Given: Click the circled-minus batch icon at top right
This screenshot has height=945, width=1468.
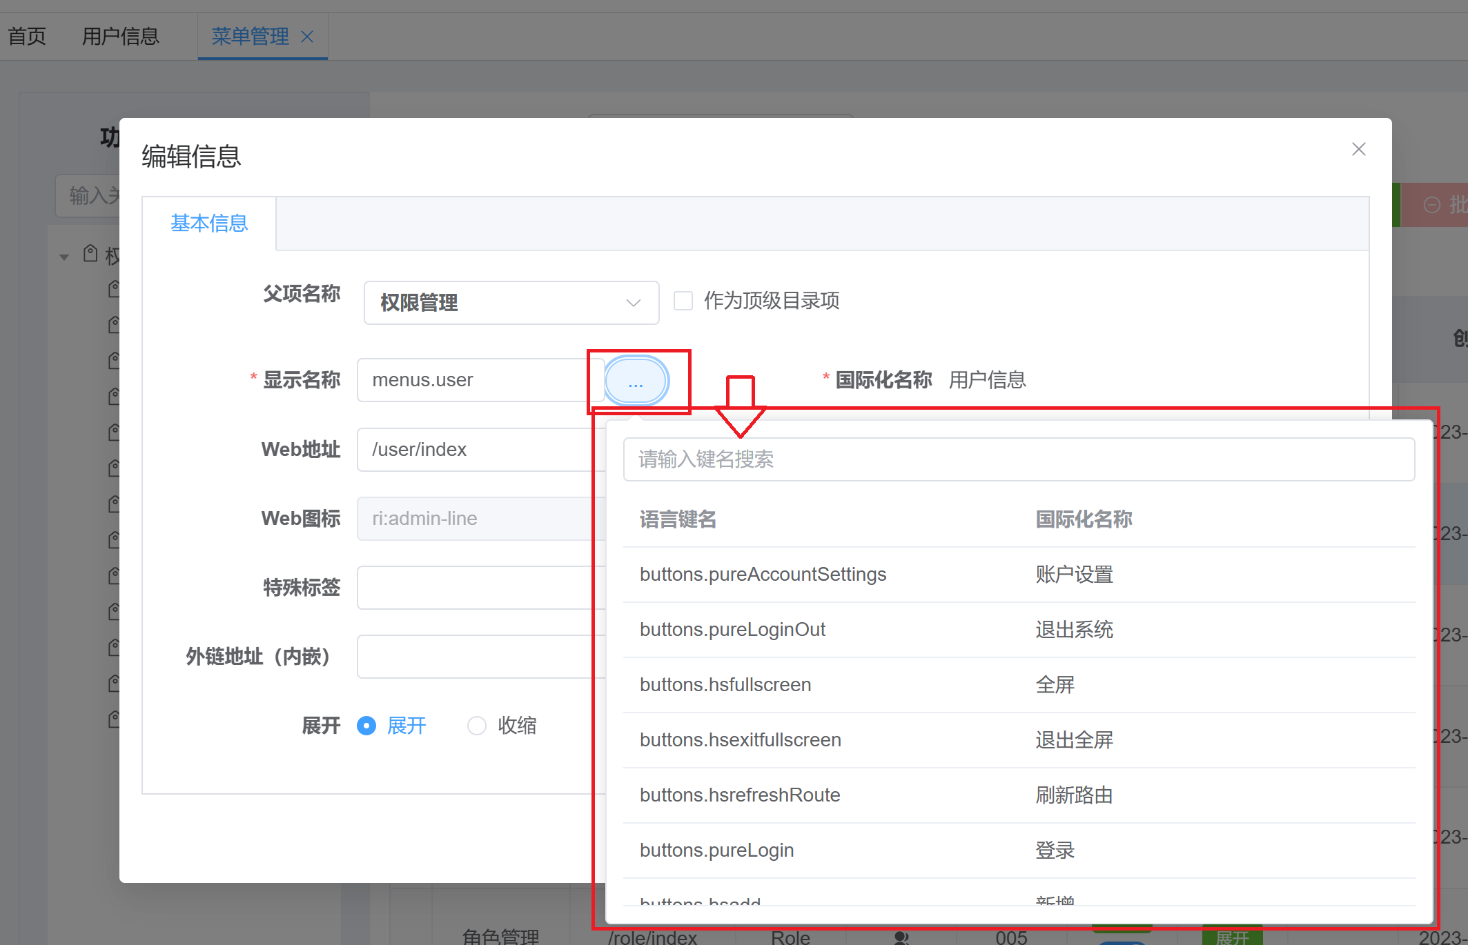Looking at the screenshot, I should [x=1431, y=204].
